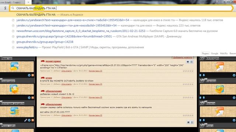The image size is (236, 132).
Task: Open comments link of 0.3b r2 update post
Action: pos(96,97)
